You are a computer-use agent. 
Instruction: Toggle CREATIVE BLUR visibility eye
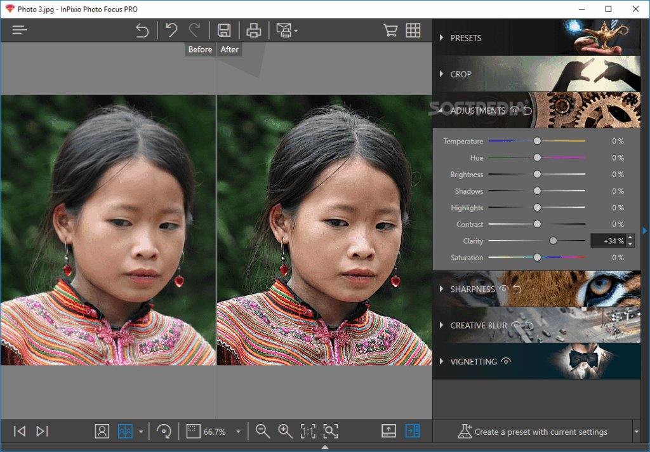[x=515, y=325]
